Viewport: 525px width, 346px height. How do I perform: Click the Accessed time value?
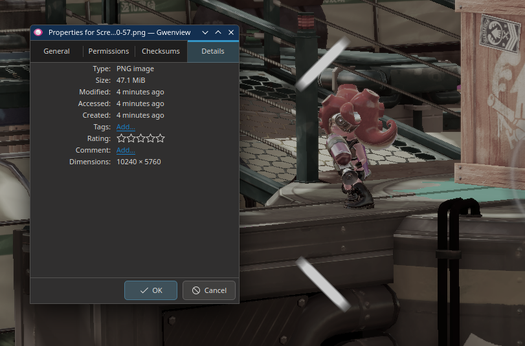[140, 103]
